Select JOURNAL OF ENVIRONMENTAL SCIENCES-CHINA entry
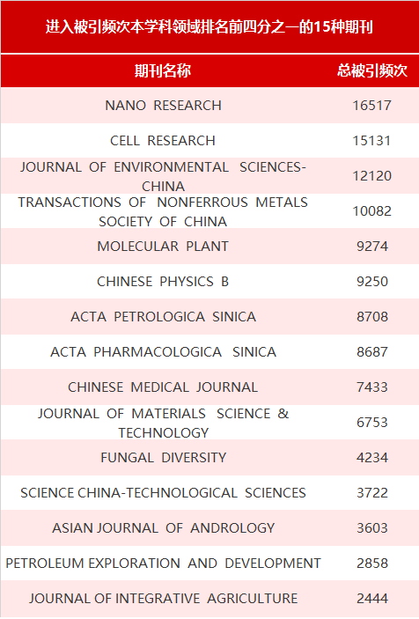Image resolution: width=419 pixels, height=619 pixels. [x=163, y=176]
